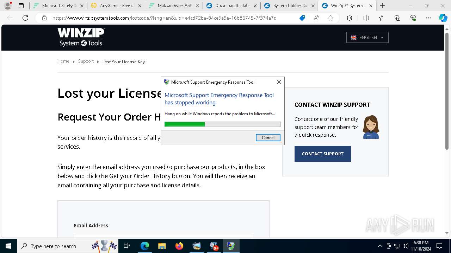Screen dimensions: 451x253
Task: Click the taskbar clock and date
Action: [421, 246]
